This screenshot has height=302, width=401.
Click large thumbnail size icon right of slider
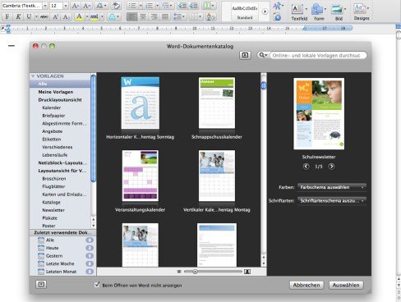click(x=247, y=272)
